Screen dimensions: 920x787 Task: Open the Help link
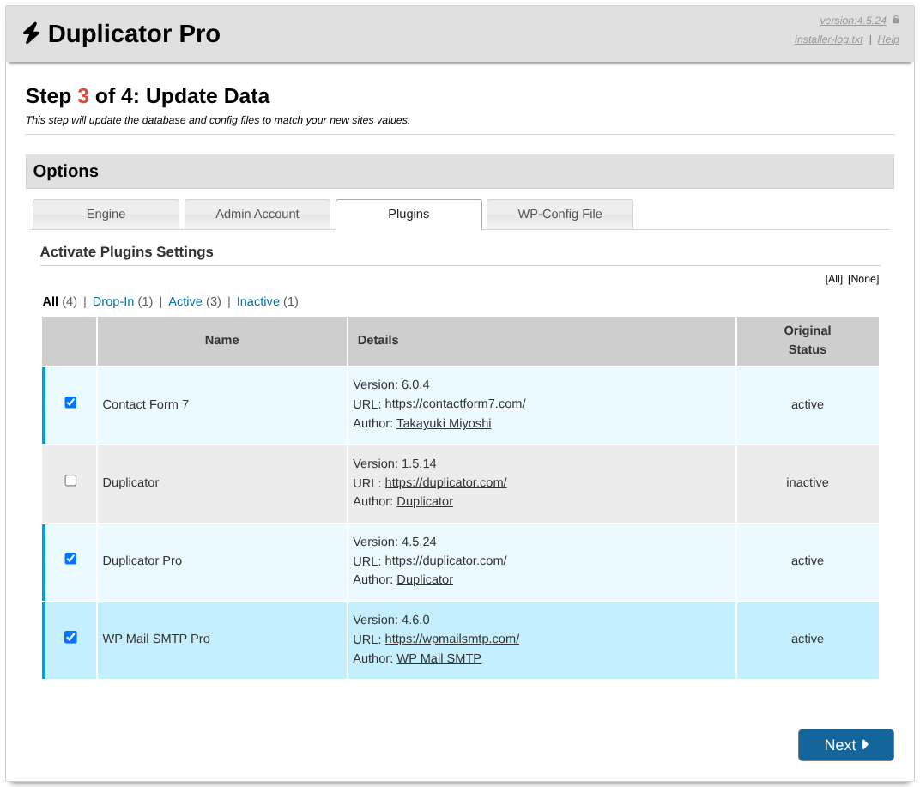tap(888, 39)
